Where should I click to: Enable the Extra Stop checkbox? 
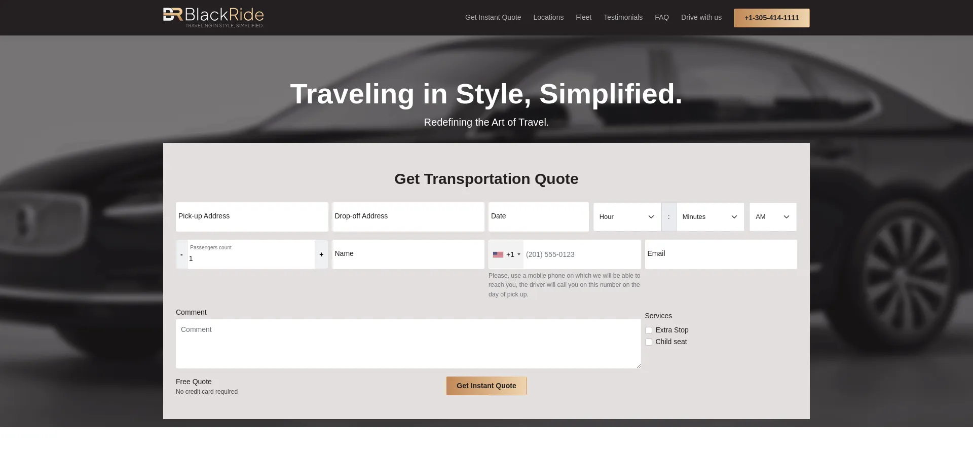(649, 330)
